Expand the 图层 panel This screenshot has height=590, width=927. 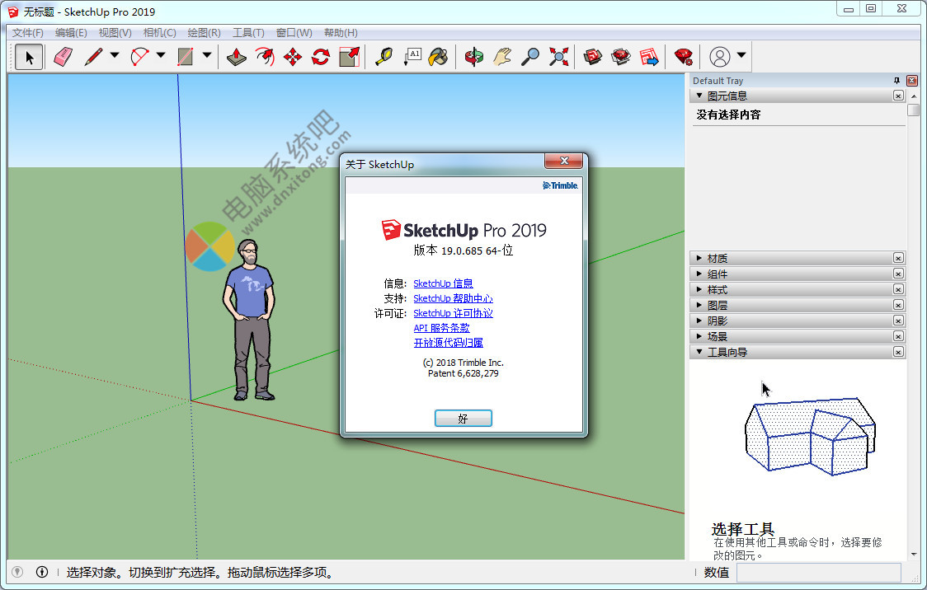[x=718, y=305]
